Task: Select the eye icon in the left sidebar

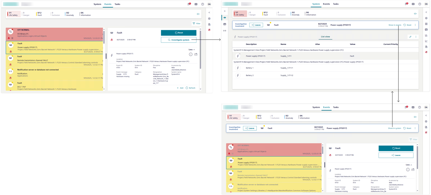Action: click(x=225, y=18)
